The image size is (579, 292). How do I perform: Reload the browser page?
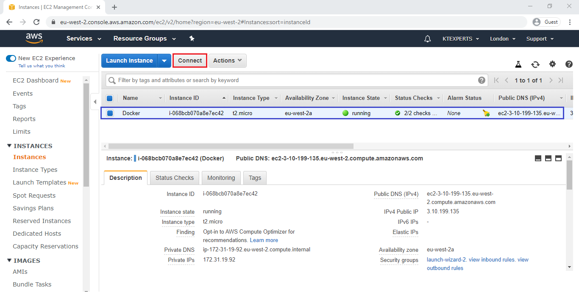tap(36, 22)
